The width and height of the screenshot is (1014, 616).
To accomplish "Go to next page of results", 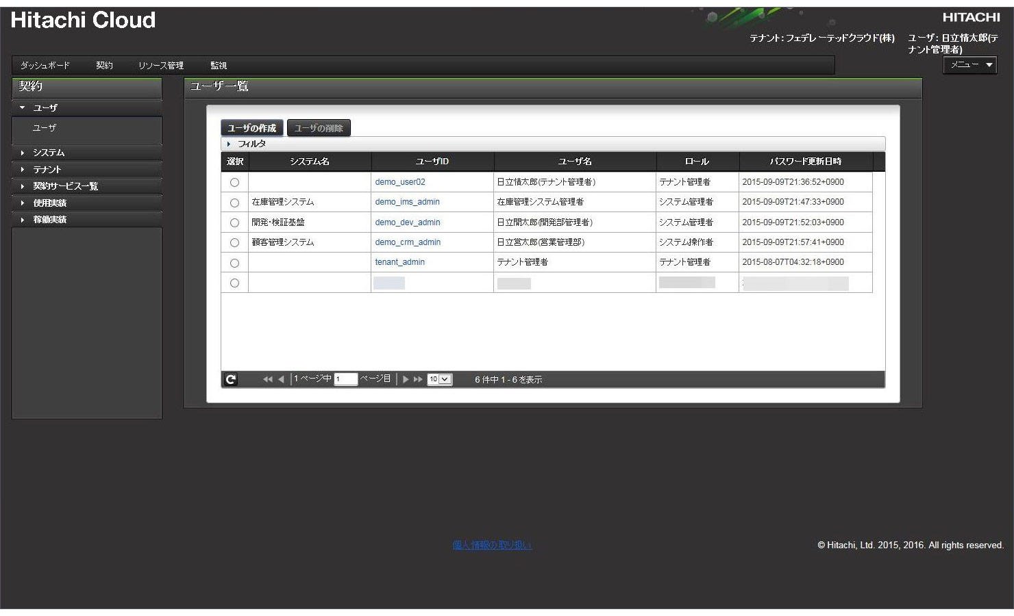I will [406, 379].
